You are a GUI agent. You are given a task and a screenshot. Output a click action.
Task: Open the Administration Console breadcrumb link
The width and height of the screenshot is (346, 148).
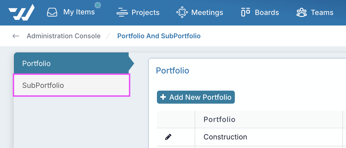(x=64, y=36)
